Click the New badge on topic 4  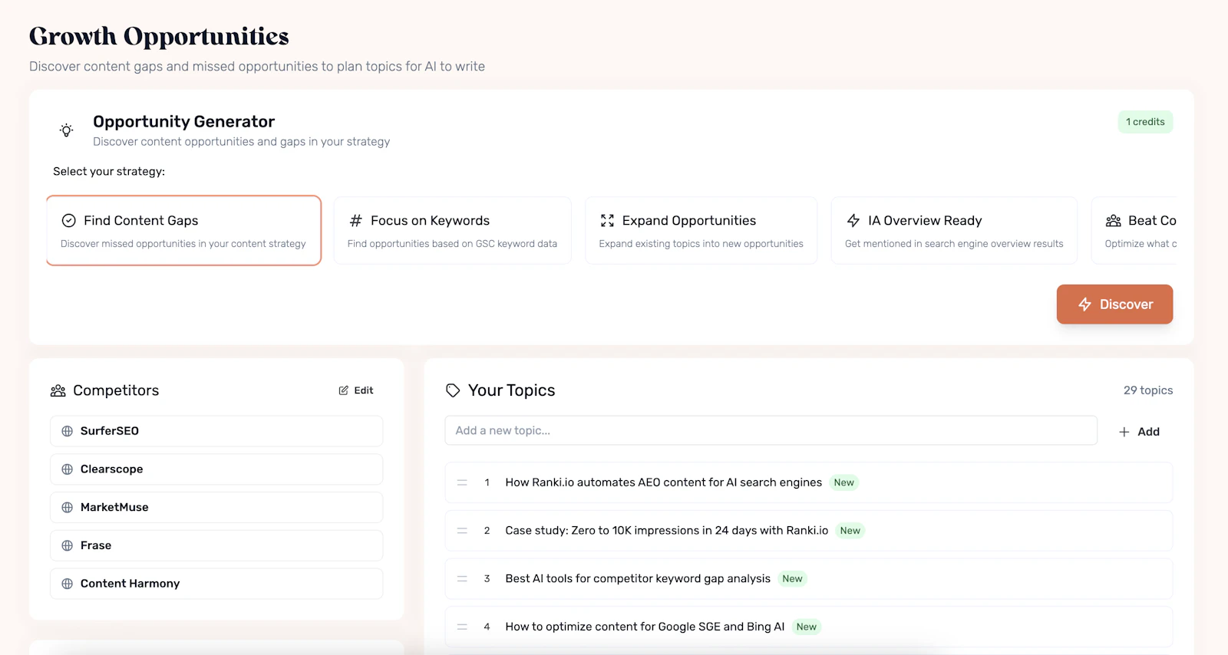807,627
